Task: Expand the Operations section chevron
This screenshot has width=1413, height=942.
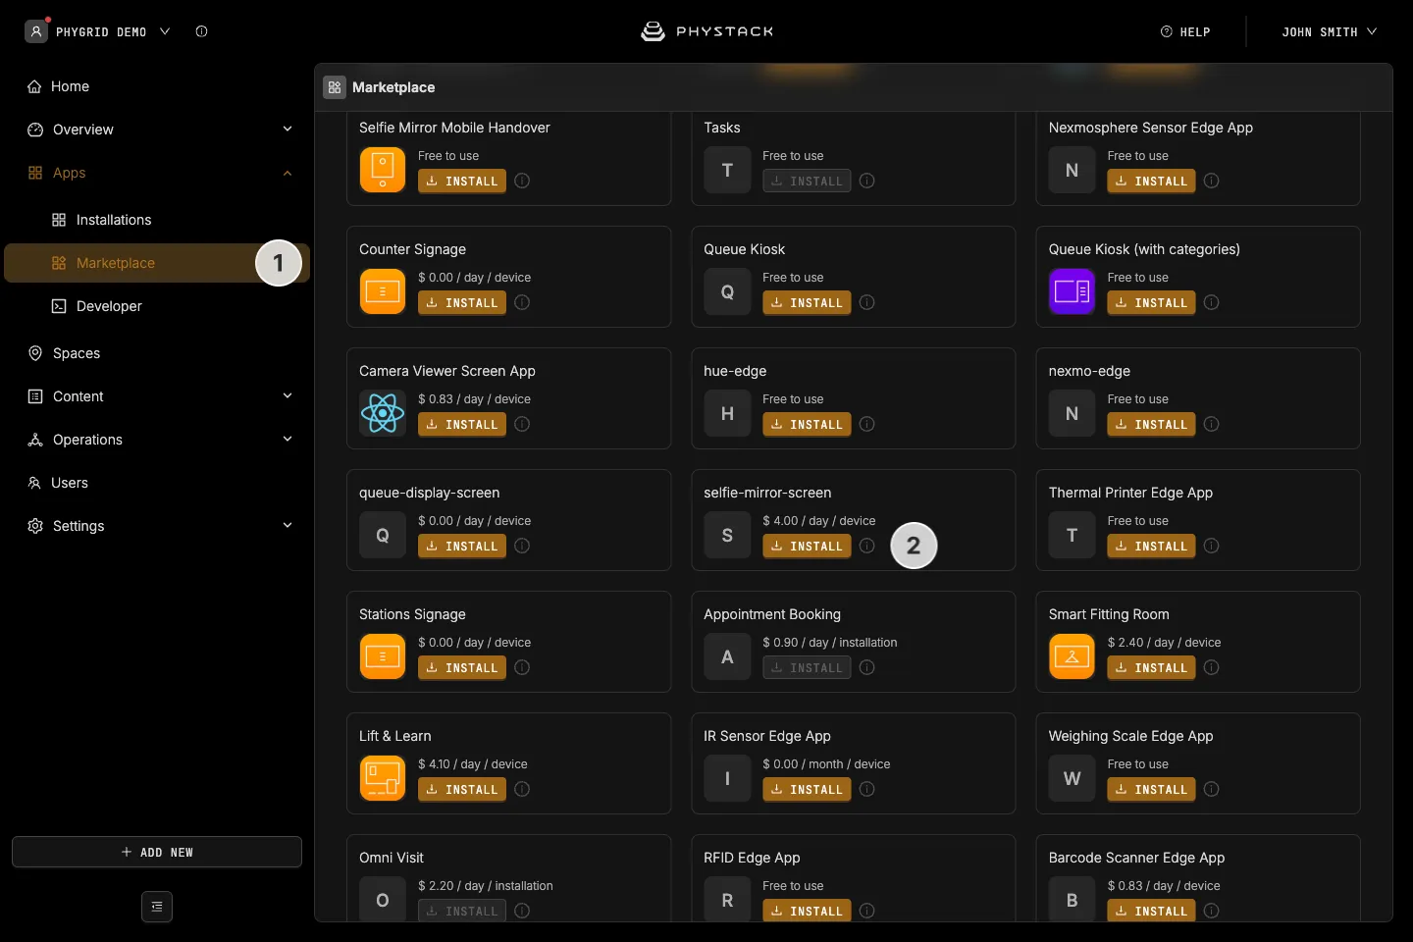Action: tap(288, 440)
